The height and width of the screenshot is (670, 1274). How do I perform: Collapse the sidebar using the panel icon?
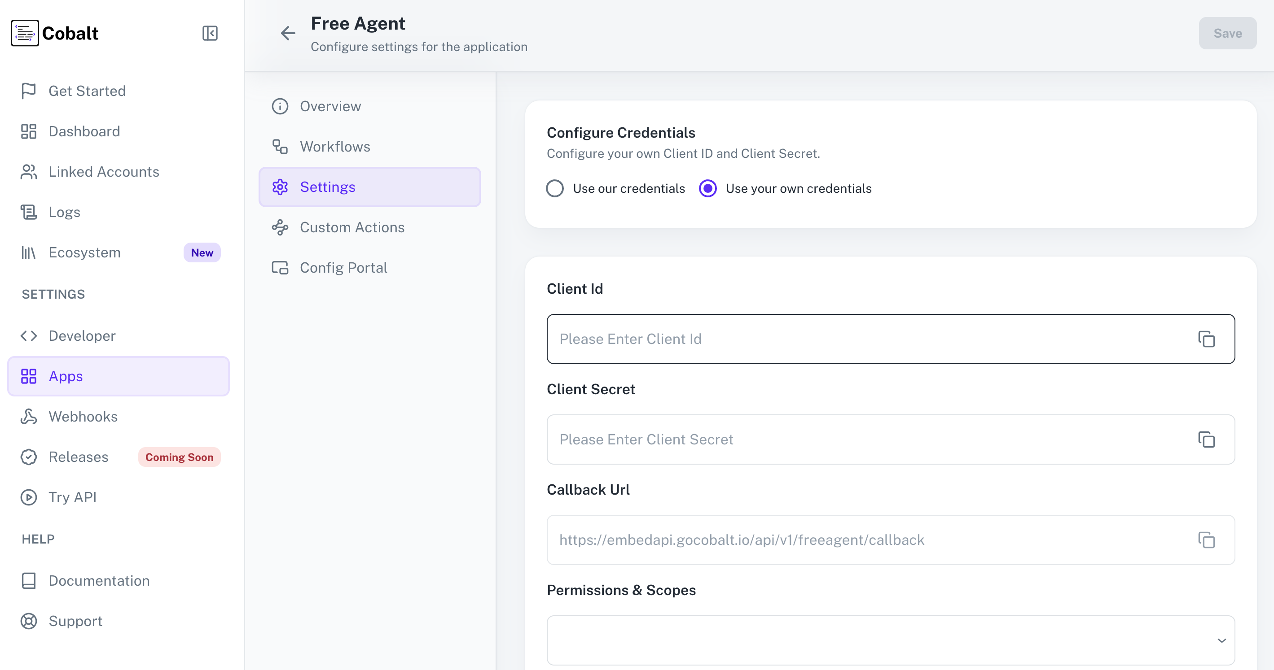(210, 33)
